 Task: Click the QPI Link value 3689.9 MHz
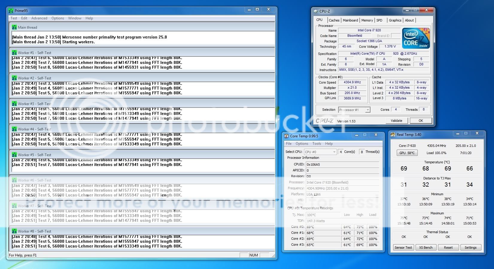pos(352,98)
